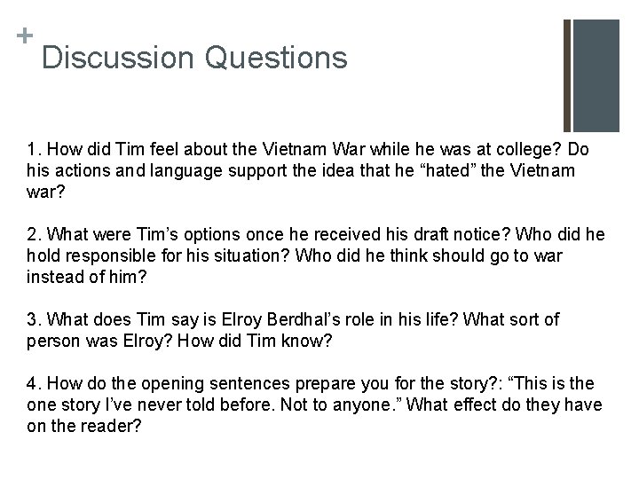Click the number '2.' list marker

(x=35, y=234)
